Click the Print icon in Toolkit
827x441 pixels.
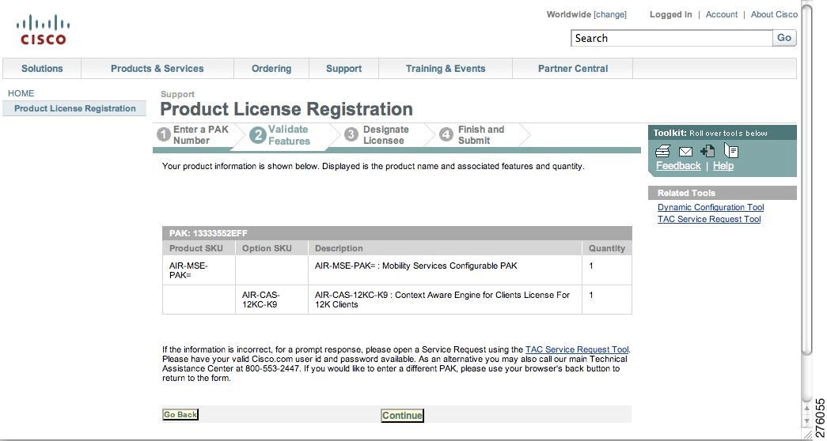pyautogui.click(x=662, y=152)
